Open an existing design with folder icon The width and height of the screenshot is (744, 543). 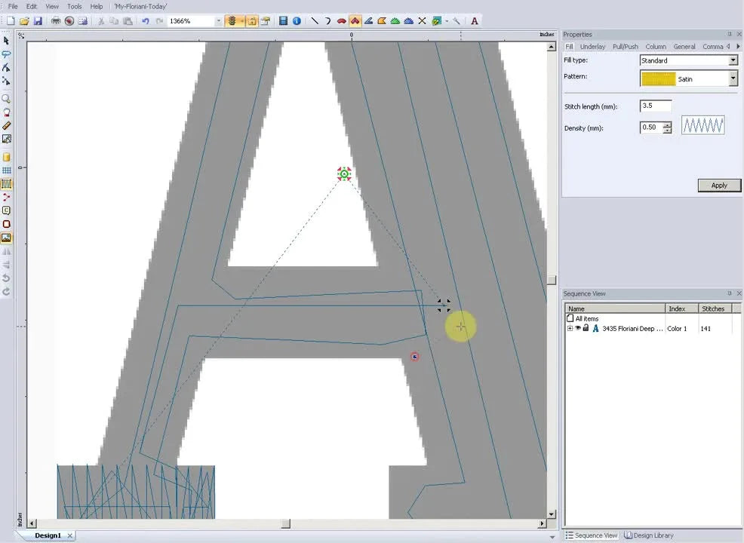pos(24,21)
